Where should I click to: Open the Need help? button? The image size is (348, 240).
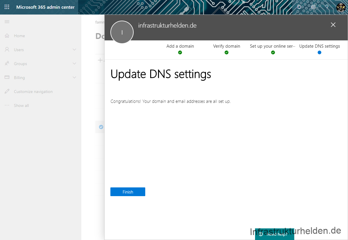pos(275,234)
